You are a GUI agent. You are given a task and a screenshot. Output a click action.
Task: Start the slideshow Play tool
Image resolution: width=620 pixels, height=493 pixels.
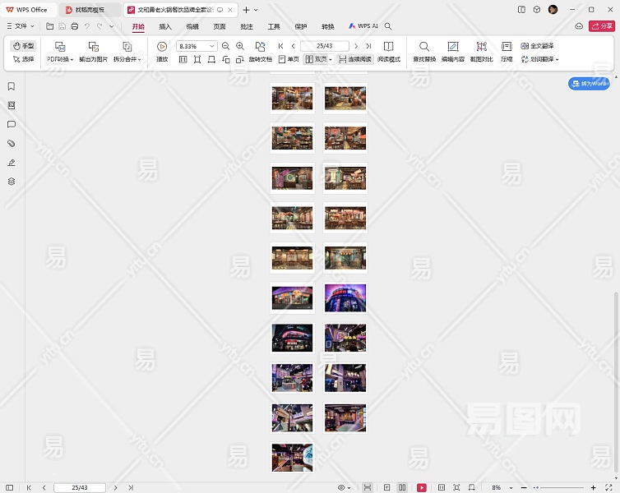[162, 51]
